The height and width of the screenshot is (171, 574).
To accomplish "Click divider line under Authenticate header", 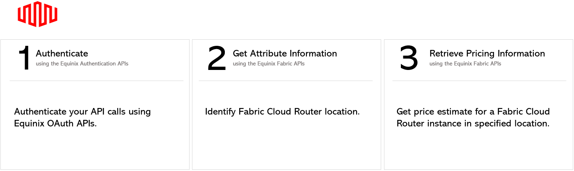I will coord(96,81).
